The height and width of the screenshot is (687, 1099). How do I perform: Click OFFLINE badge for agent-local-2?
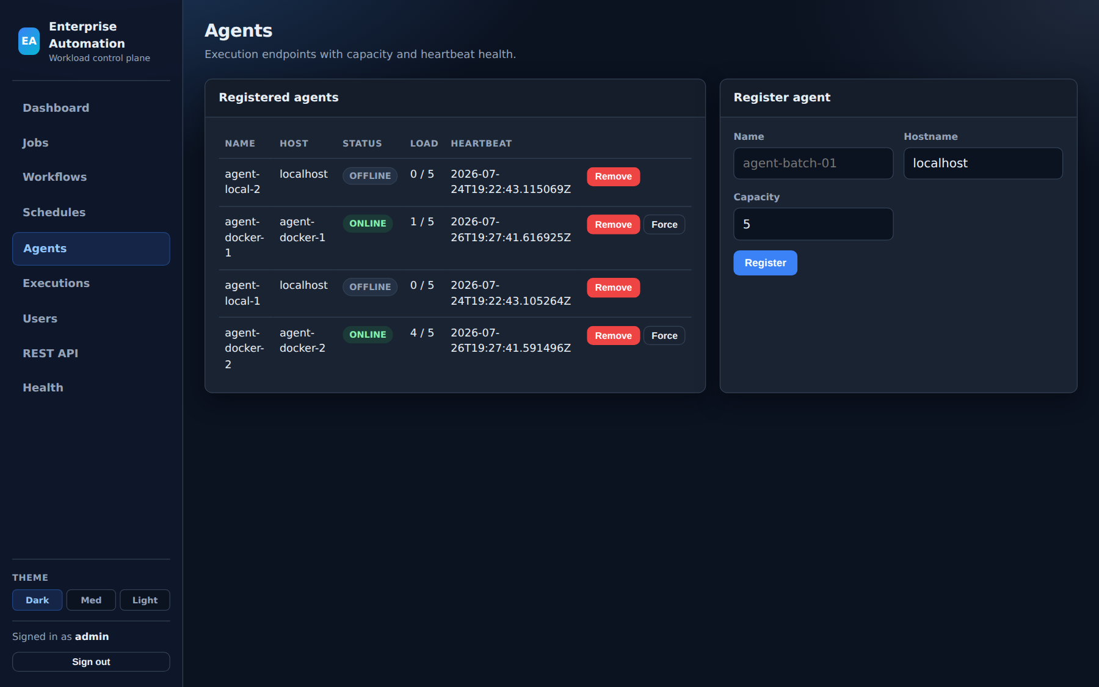tap(370, 176)
